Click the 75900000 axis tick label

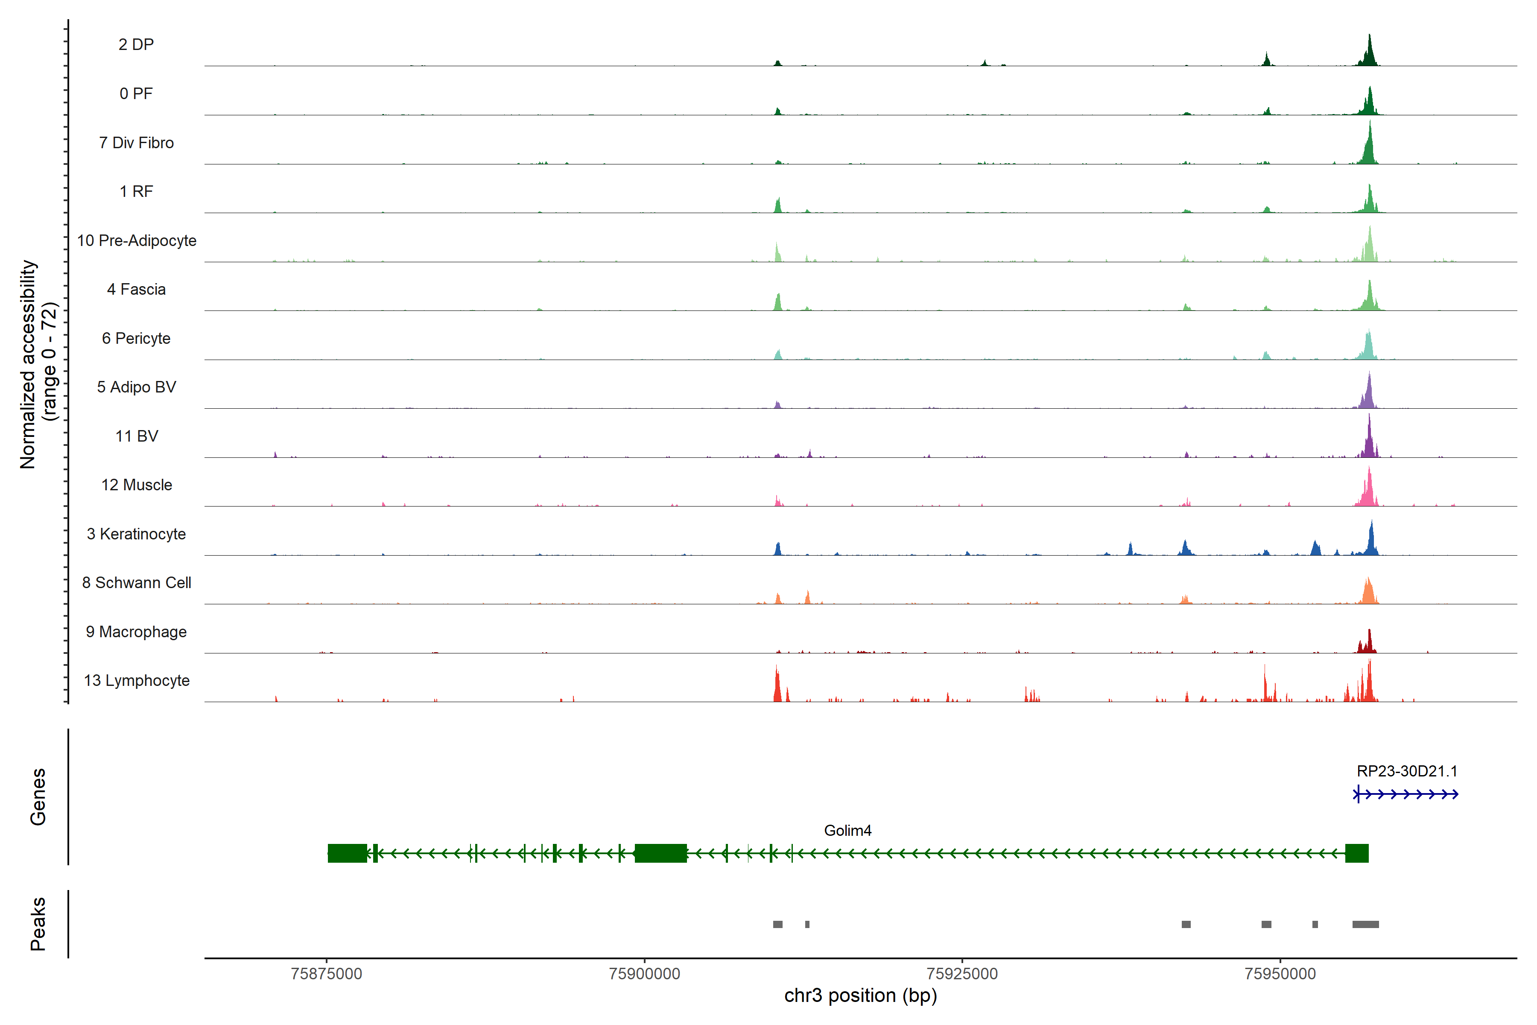[x=644, y=973]
